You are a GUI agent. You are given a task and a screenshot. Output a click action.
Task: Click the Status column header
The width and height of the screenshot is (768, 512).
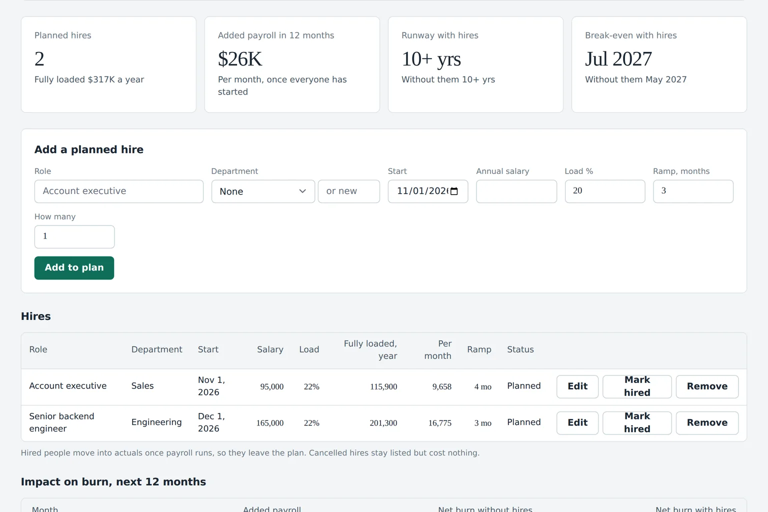pos(520,349)
